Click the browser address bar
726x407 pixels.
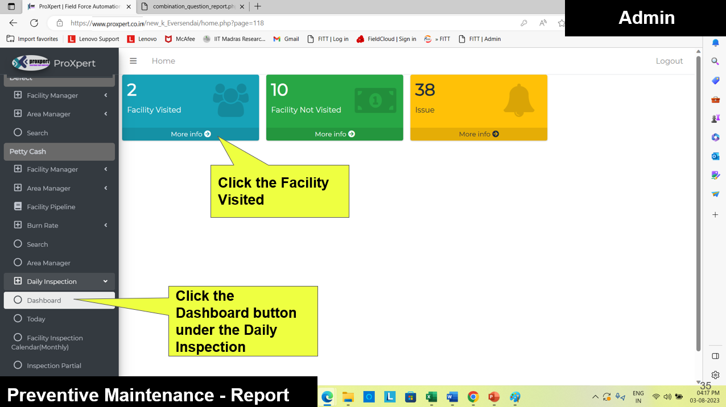tap(284, 23)
